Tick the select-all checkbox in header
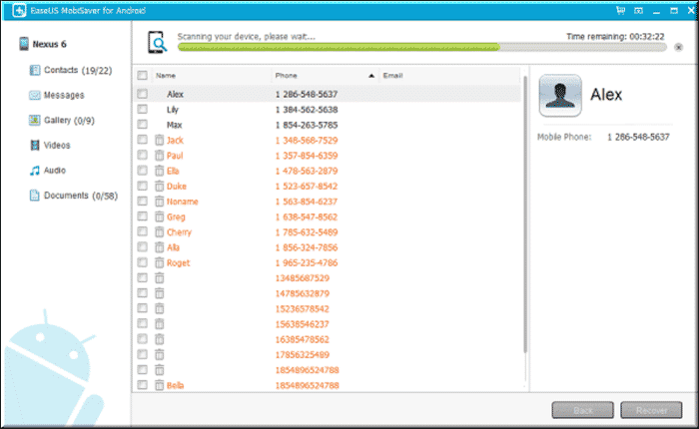This screenshot has height=429, width=699. pos(142,75)
